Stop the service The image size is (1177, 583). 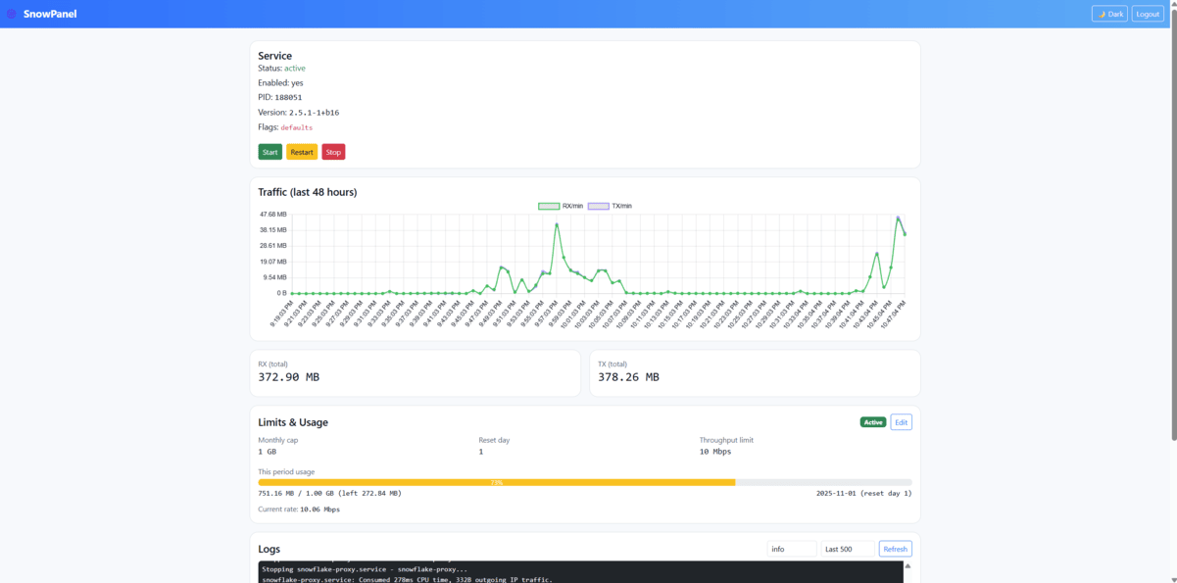[333, 152]
